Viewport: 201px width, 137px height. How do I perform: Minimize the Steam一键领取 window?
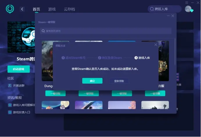click(x=168, y=16)
